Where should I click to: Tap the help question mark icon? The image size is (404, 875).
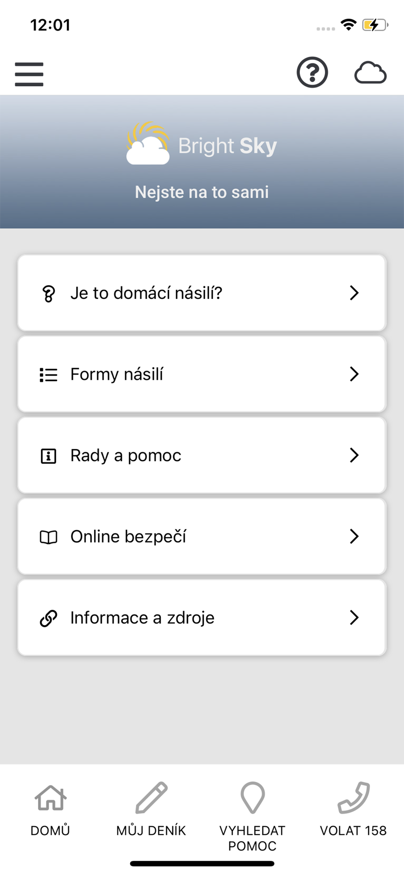[x=312, y=73]
